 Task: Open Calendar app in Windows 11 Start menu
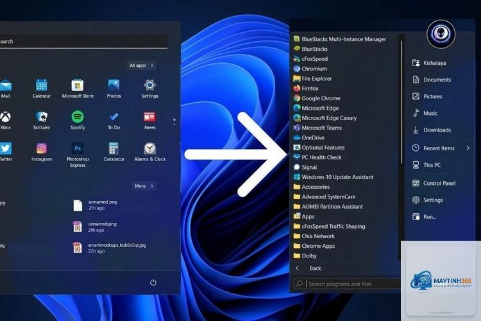point(42,88)
